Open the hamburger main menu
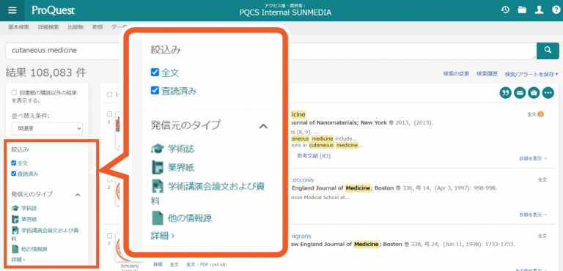Screen dimensions: 563x271 tap(12, 10)
